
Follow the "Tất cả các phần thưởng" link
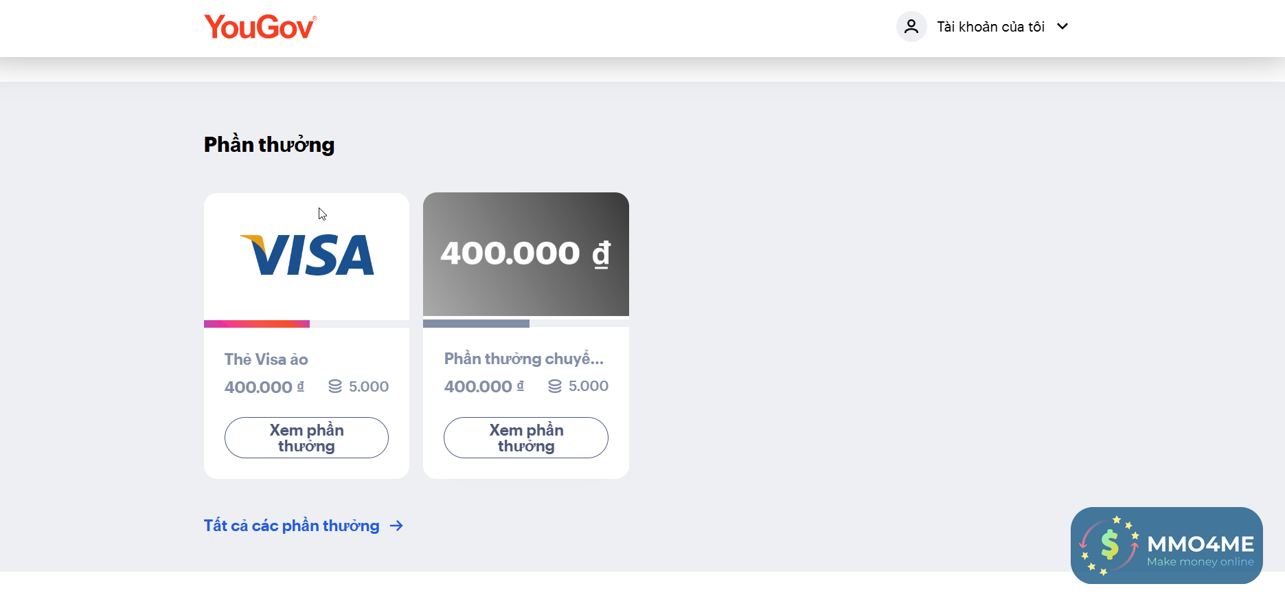coord(291,526)
